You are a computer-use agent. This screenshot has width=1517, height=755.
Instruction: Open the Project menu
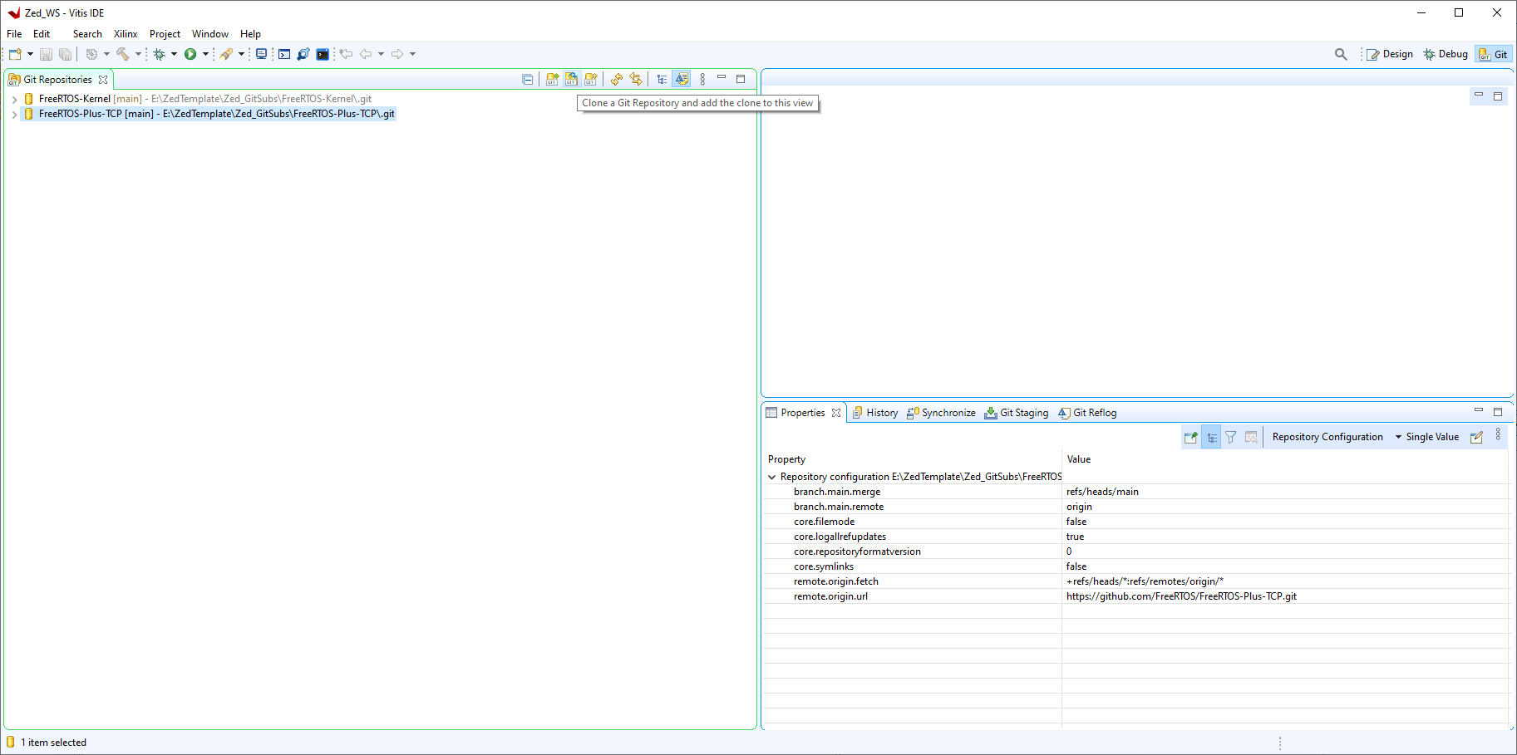tap(165, 34)
